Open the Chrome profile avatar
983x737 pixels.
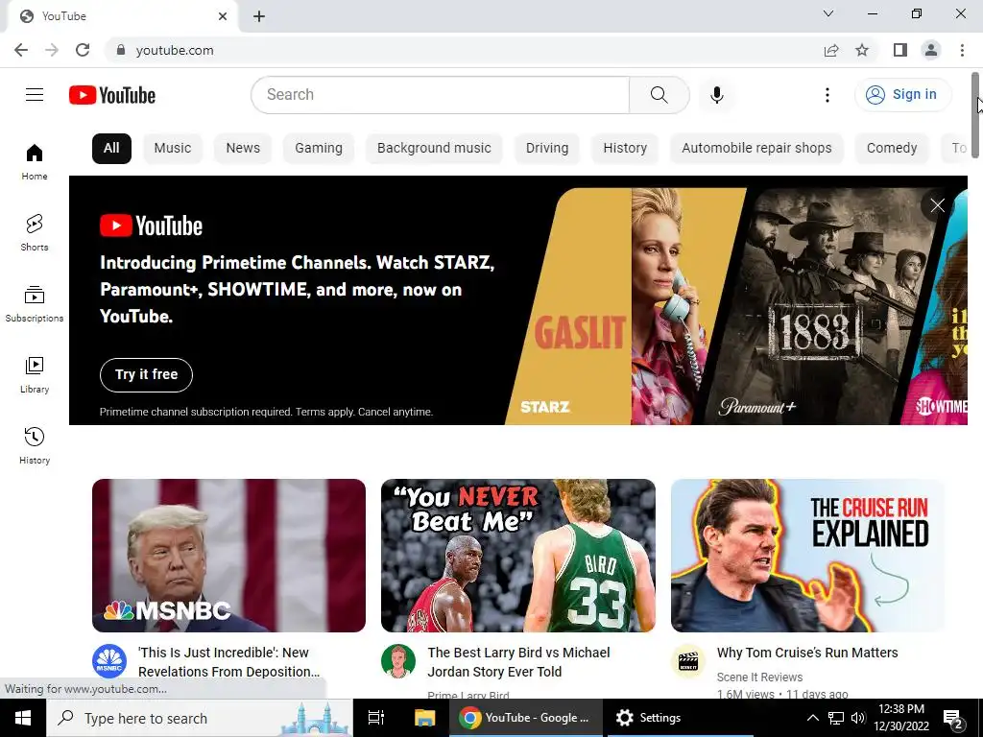coord(931,50)
